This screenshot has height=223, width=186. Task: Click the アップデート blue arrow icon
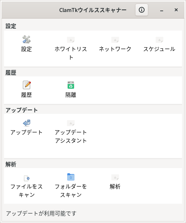27,123
